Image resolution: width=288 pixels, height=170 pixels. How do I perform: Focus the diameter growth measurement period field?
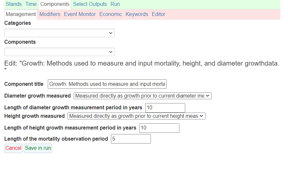coord(165,108)
